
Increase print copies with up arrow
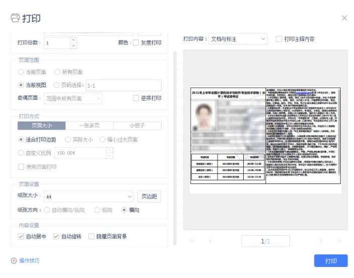pos(73,40)
